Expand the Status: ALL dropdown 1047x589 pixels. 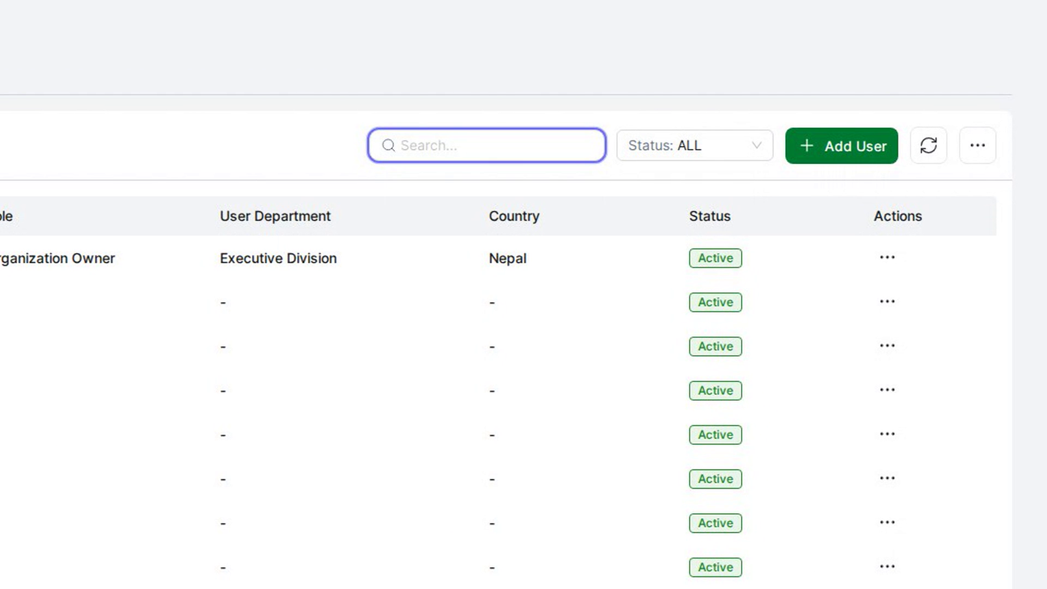tap(695, 146)
